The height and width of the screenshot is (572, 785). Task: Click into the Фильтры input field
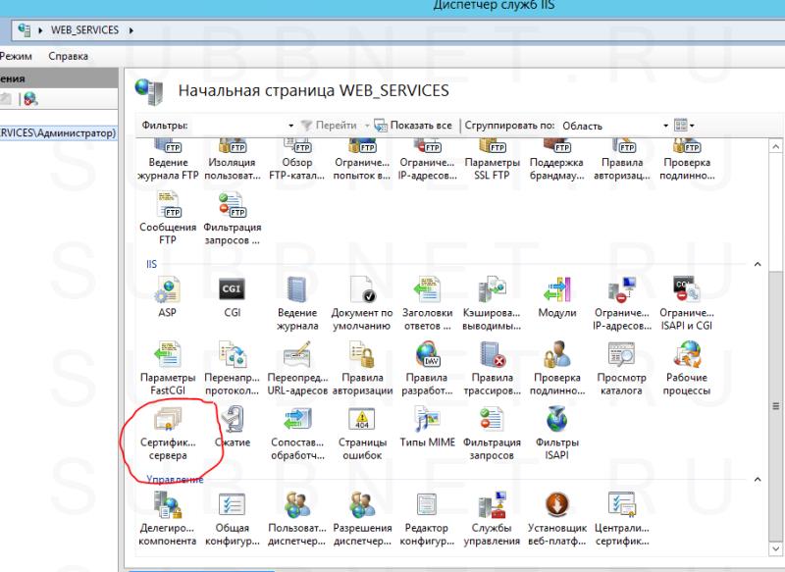pos(235,126)
